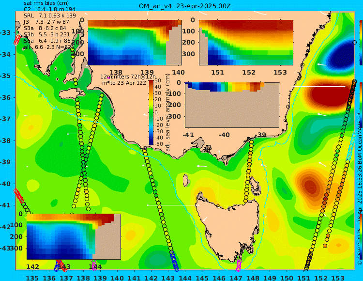Image resolution: width=363 pixels, height=281 pixels.
Task: Click the dark red warm eddy near -36 latitude
Action: tap(330, 95)
